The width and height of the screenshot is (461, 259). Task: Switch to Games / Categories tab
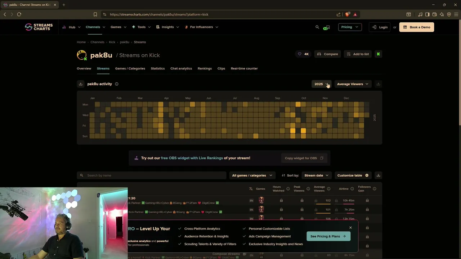pyautogui.click(x=130, y=68)
